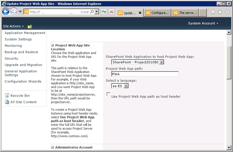
Task: Click the browser Forward arrow button
Action: (14, 12)
